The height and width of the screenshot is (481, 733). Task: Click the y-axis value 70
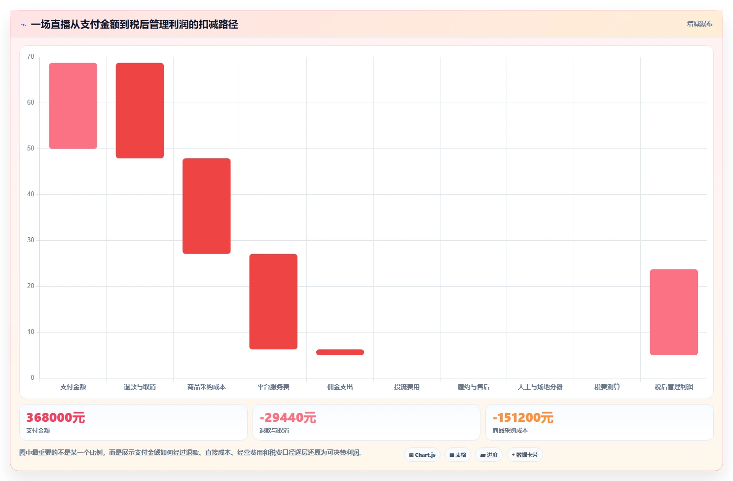31,57
